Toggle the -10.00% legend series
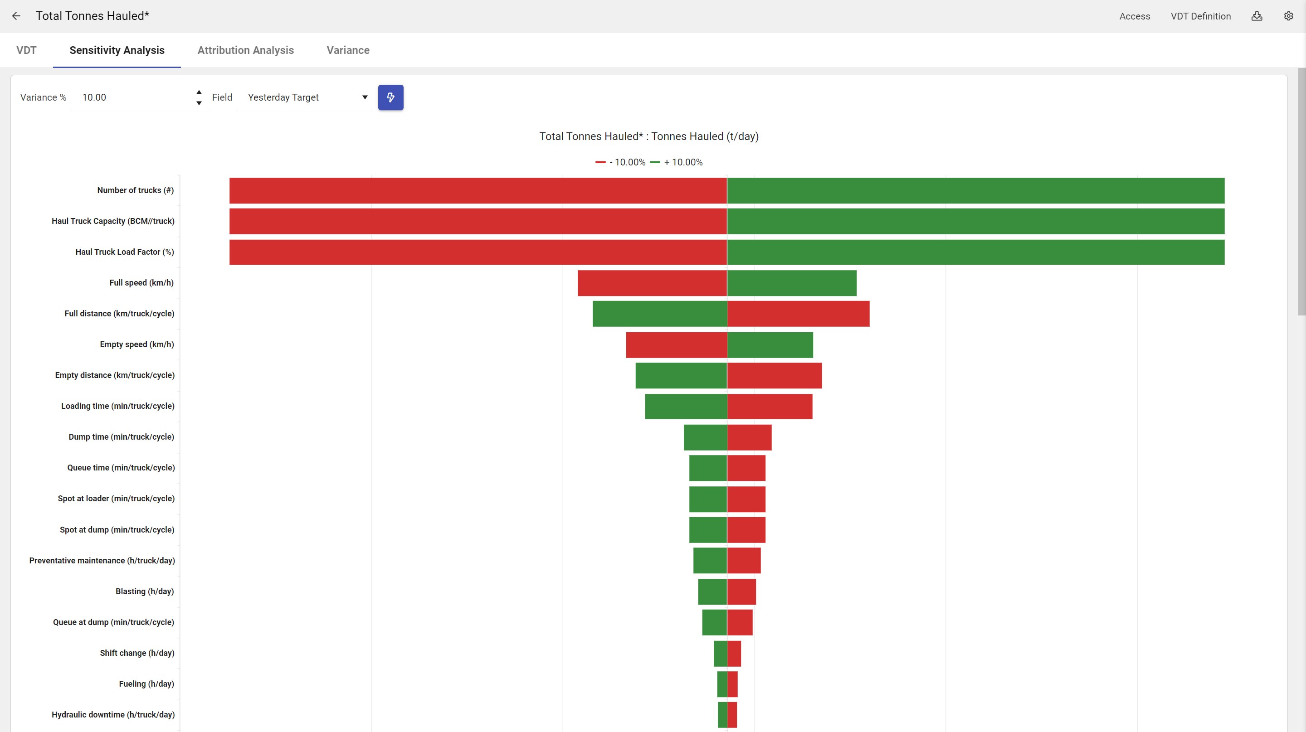 click(x=620, y=162)
